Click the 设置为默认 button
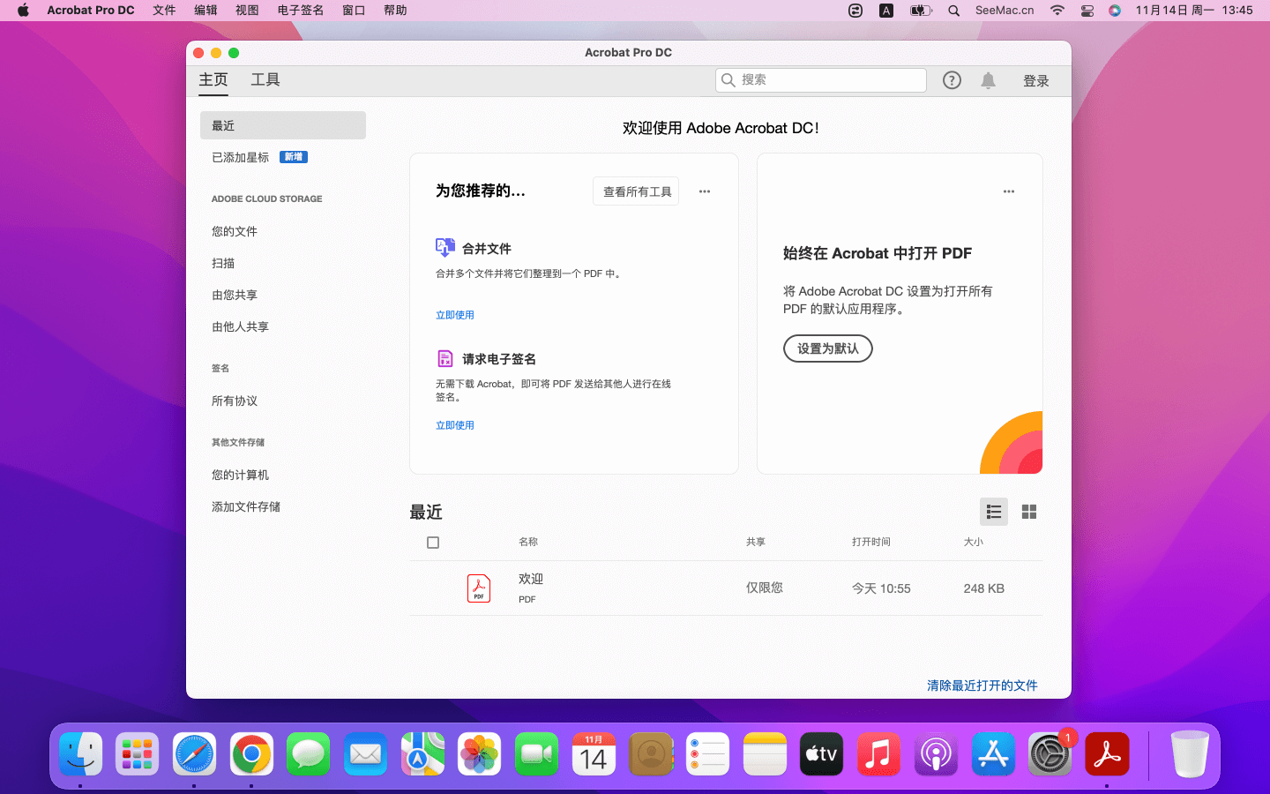This screenshot has width=1270, height=794. click(x=827, y=348)
